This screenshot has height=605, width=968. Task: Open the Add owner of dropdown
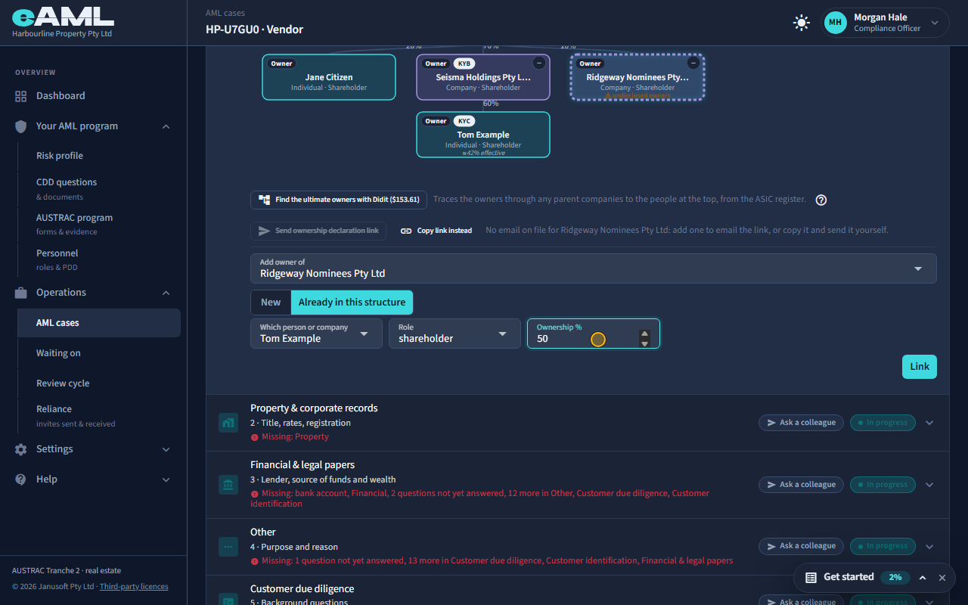pos(594,268)
